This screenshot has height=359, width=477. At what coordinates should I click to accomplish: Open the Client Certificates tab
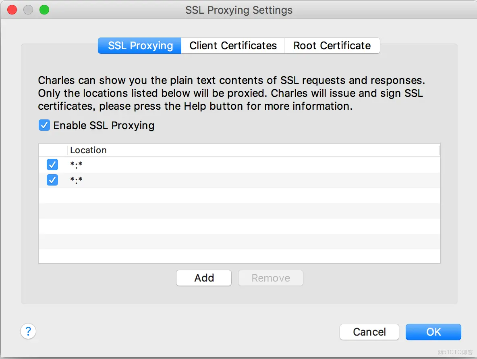pos(233,46)
